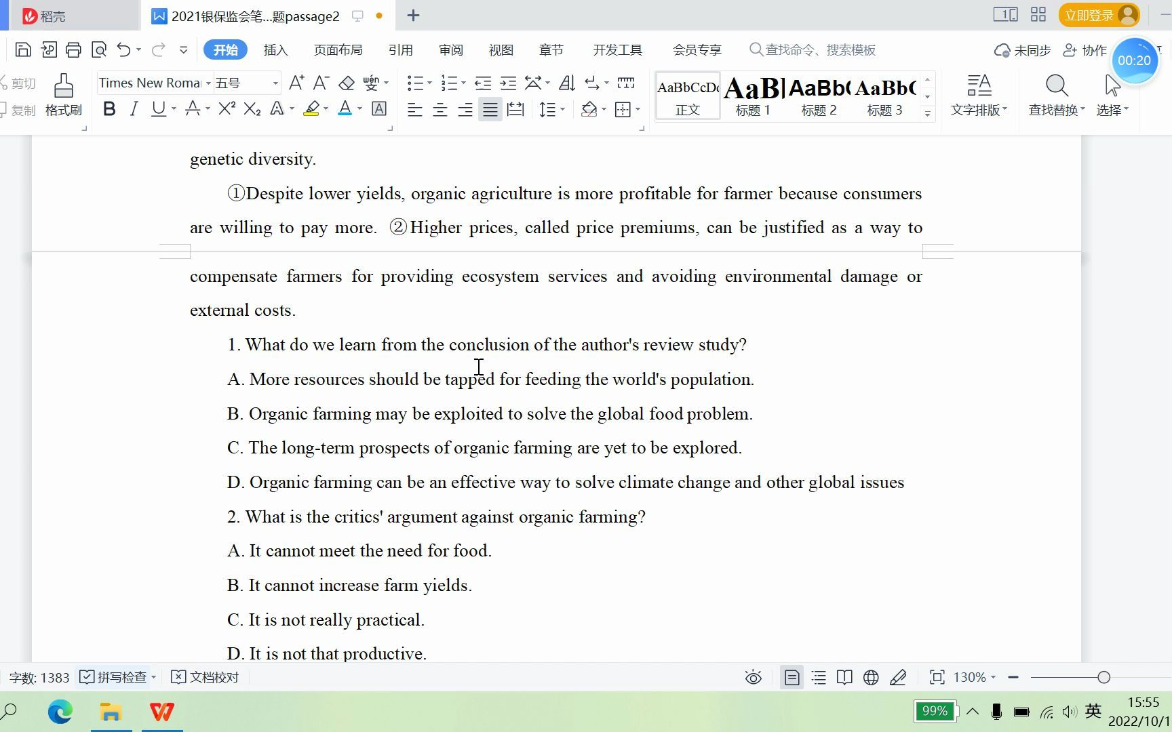
Task: Apply subscript X₂ formatting
Action: [252, 108]
